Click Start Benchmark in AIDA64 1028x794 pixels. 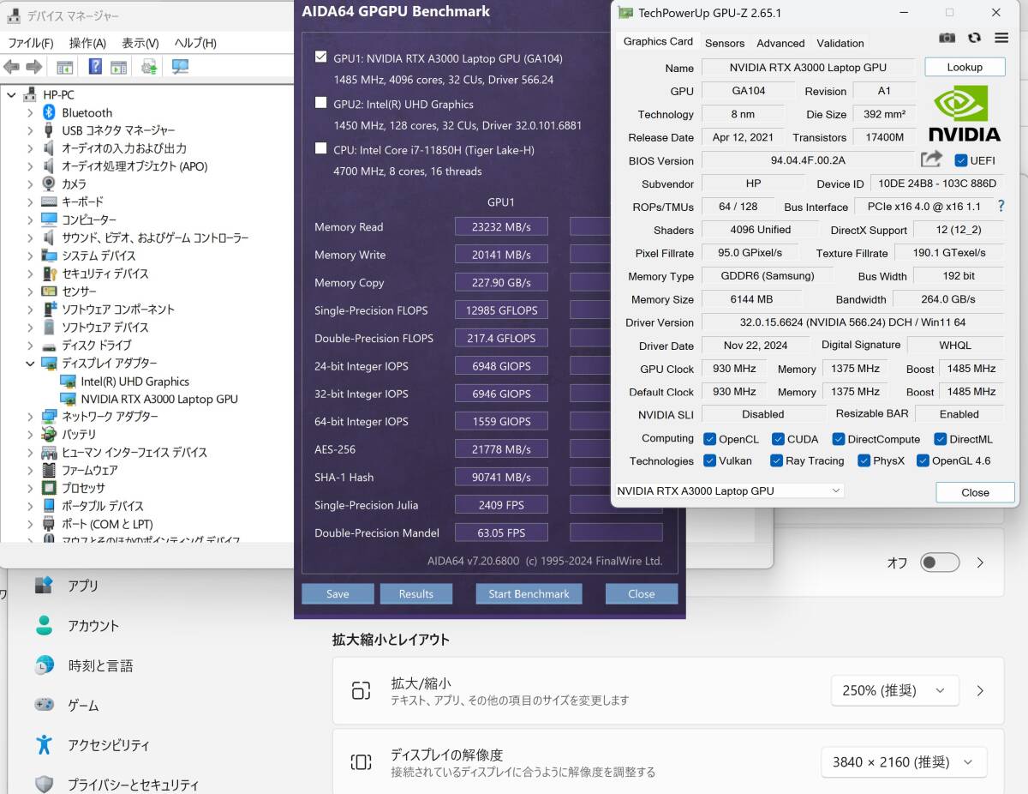pos(529,593)
